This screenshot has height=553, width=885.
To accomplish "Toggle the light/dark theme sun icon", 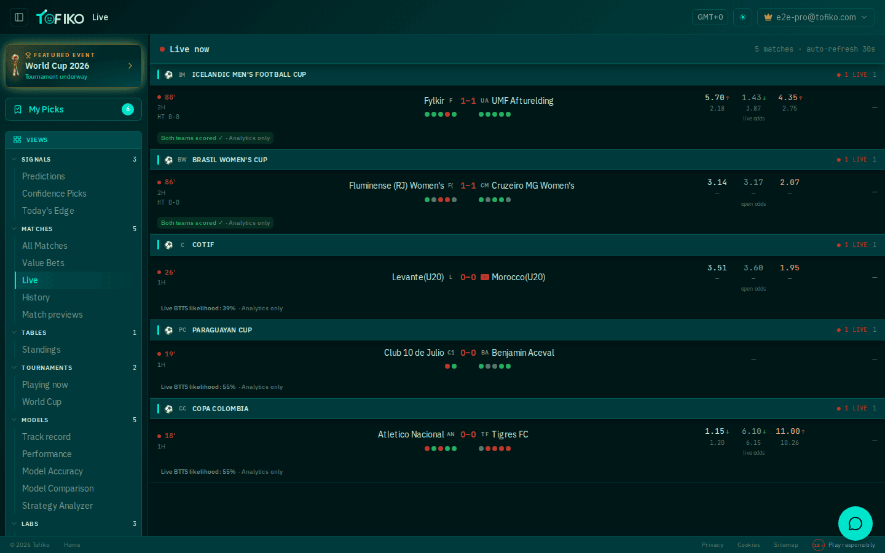I will coord(742,17).
